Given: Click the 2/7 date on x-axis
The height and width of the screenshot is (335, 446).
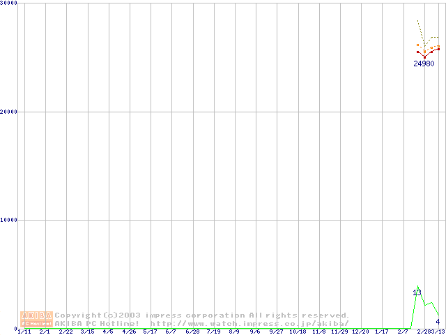Looking at the screenshot, I should [403, 332].
